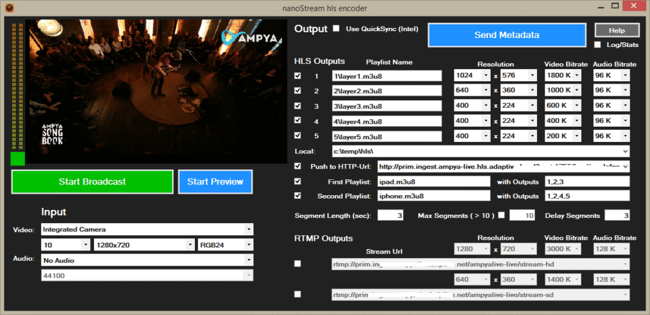Expand the 1280x720 input resolution dropdown

[x=190, y=245]
